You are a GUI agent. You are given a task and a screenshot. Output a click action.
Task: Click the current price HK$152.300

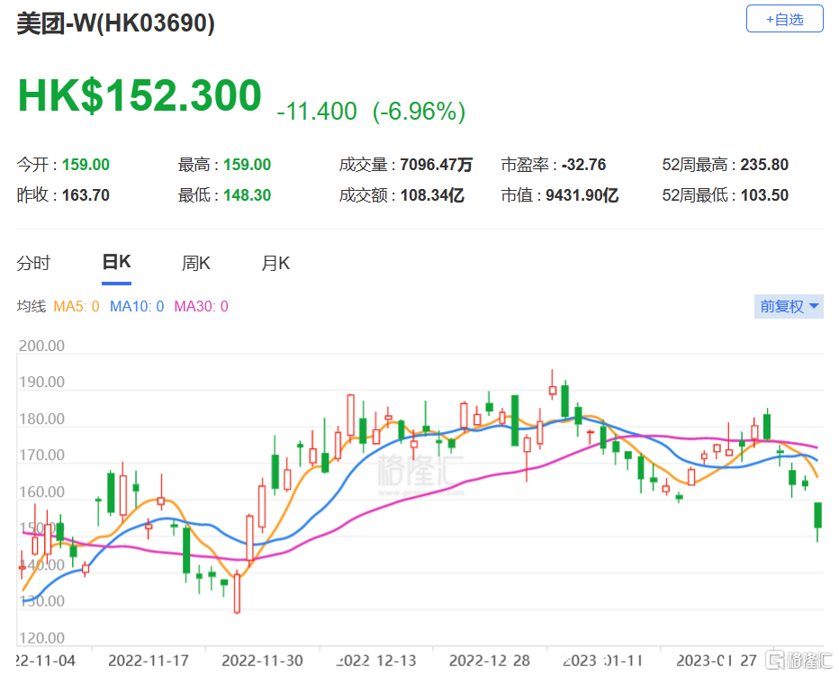140,95
